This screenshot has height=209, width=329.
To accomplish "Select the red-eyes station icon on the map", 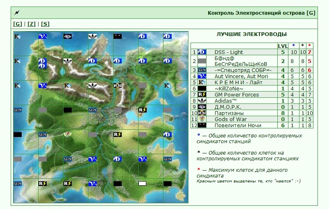I will pyautogui.click(x=118, y=36).
